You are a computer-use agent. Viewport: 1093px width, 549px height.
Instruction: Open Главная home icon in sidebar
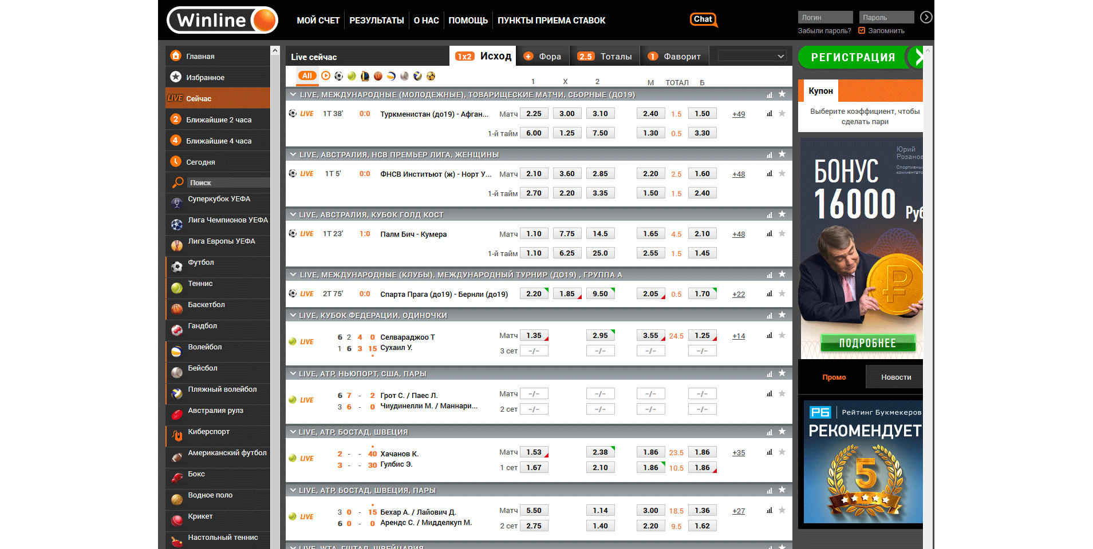(176, 55)
